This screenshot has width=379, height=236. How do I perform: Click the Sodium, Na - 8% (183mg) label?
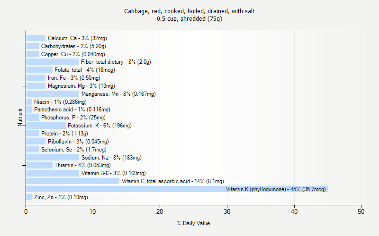(111, 158)
